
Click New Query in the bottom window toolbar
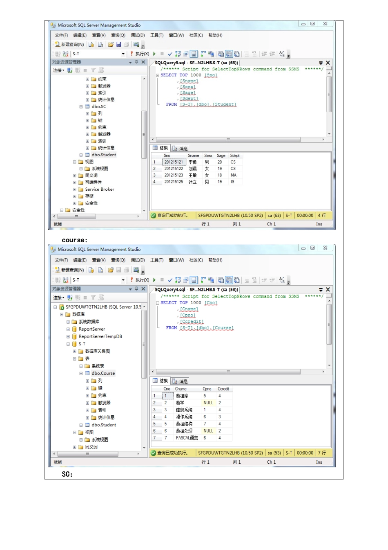tap(69, 270)
